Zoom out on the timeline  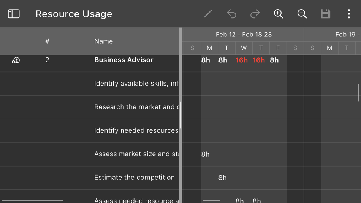point(302,14)
